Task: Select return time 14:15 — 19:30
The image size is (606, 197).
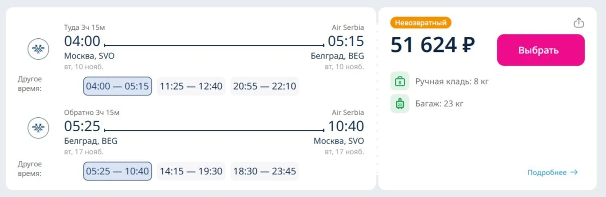Action: coord(191,171)
